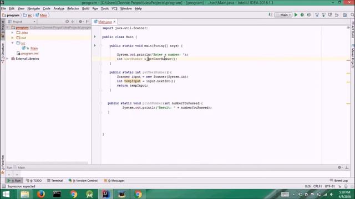355x199 pixels.
Task: Open Project Structure icon in toolbar
Action: [x=344, y=15]
